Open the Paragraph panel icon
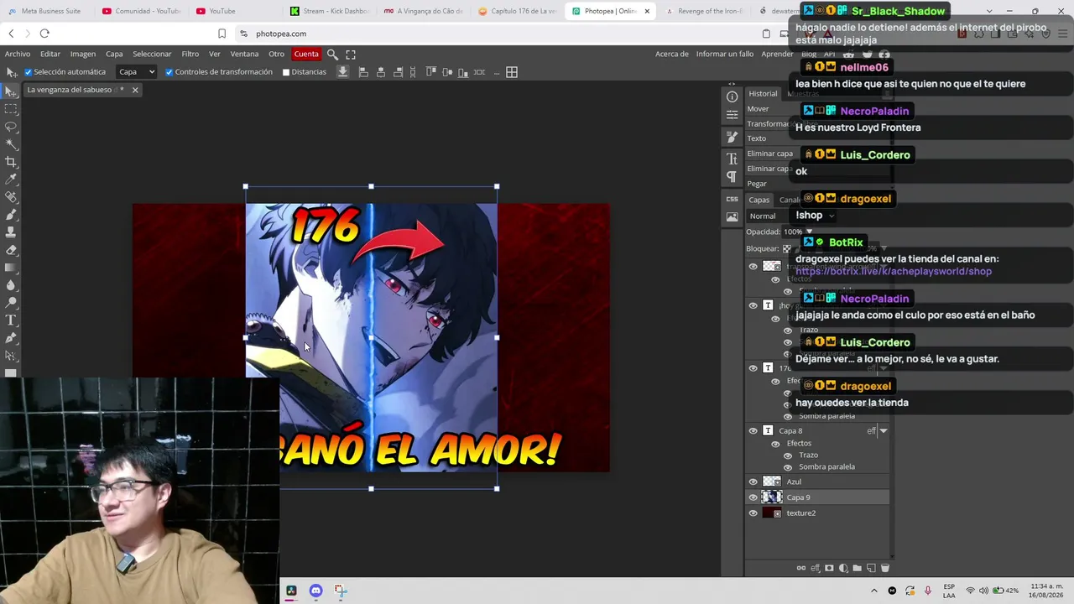Viewport: 1074px width, 604px height. 732,177
